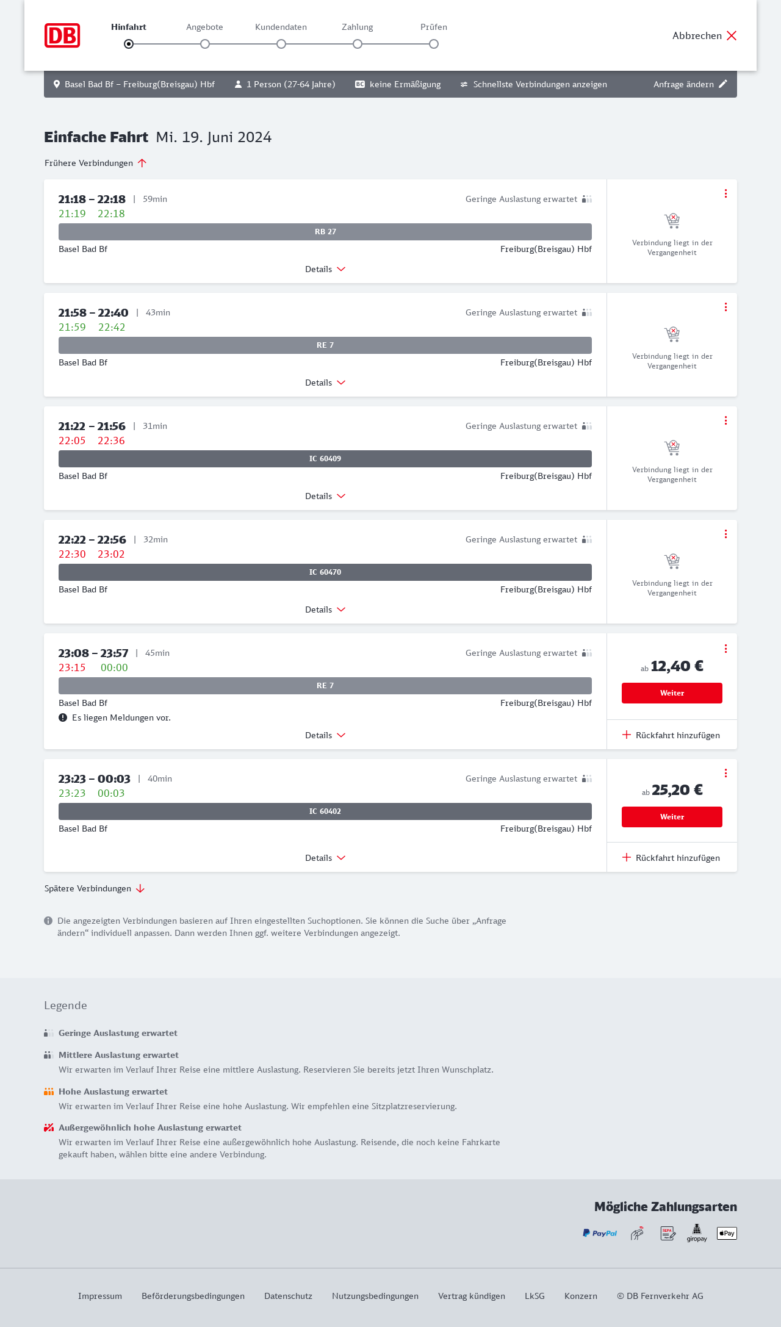This screenshot has width=781, height=1327.
Task: Load Spätere Verbindungen
Action: click(x=95, y=888)
